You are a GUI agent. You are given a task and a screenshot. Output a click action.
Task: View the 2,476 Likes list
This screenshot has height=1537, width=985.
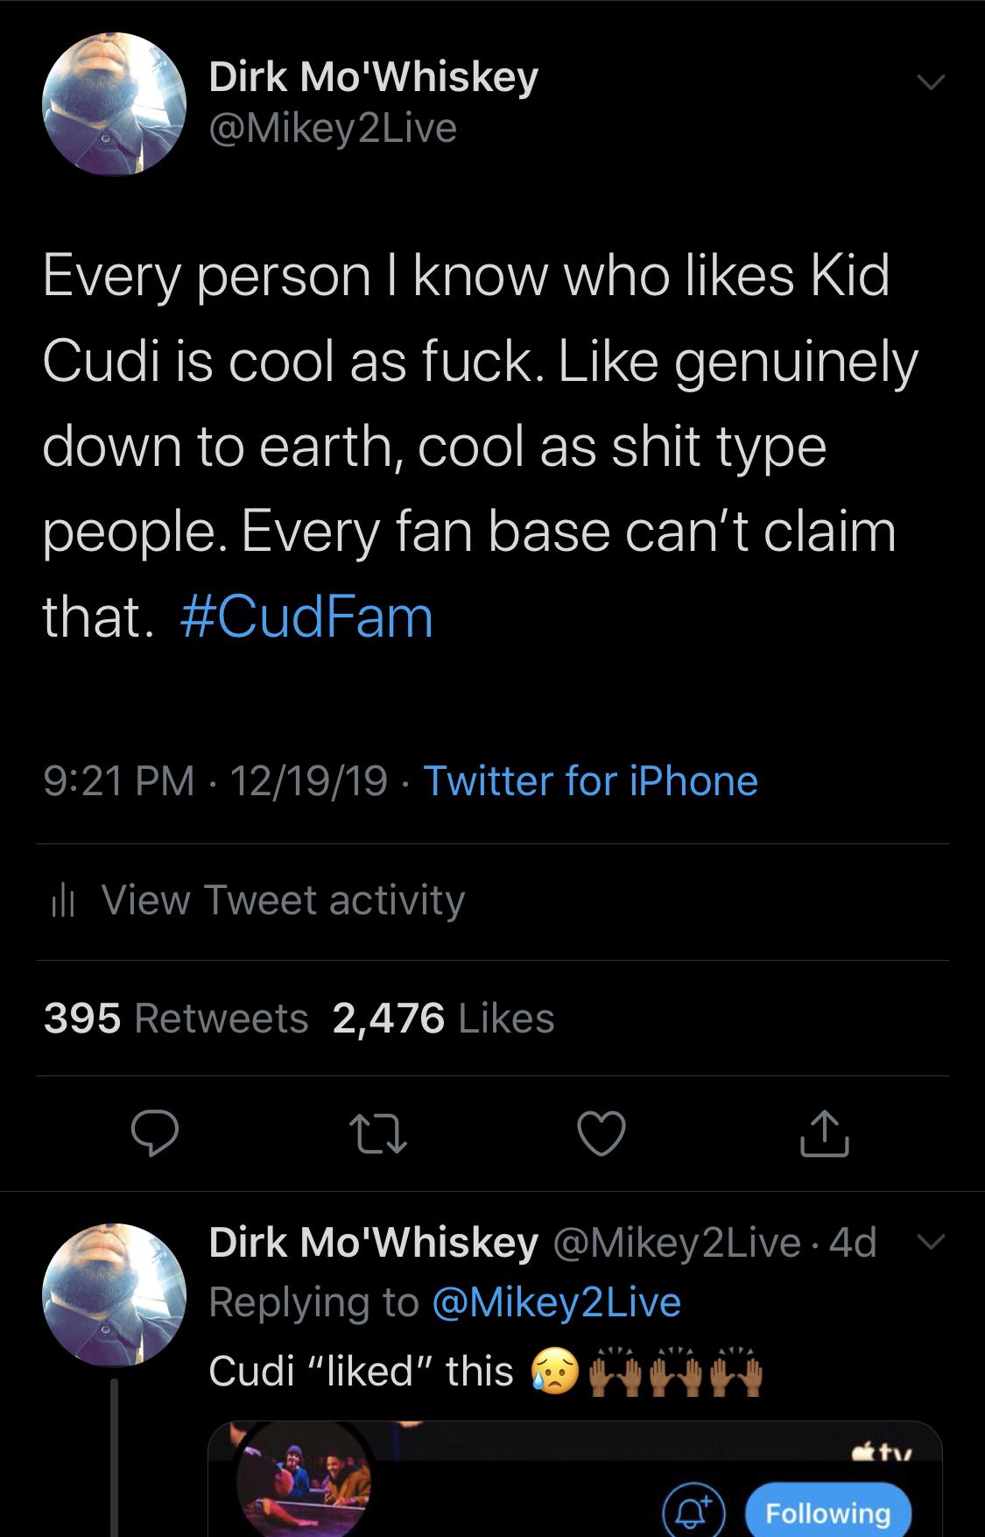coord(443,1018)
